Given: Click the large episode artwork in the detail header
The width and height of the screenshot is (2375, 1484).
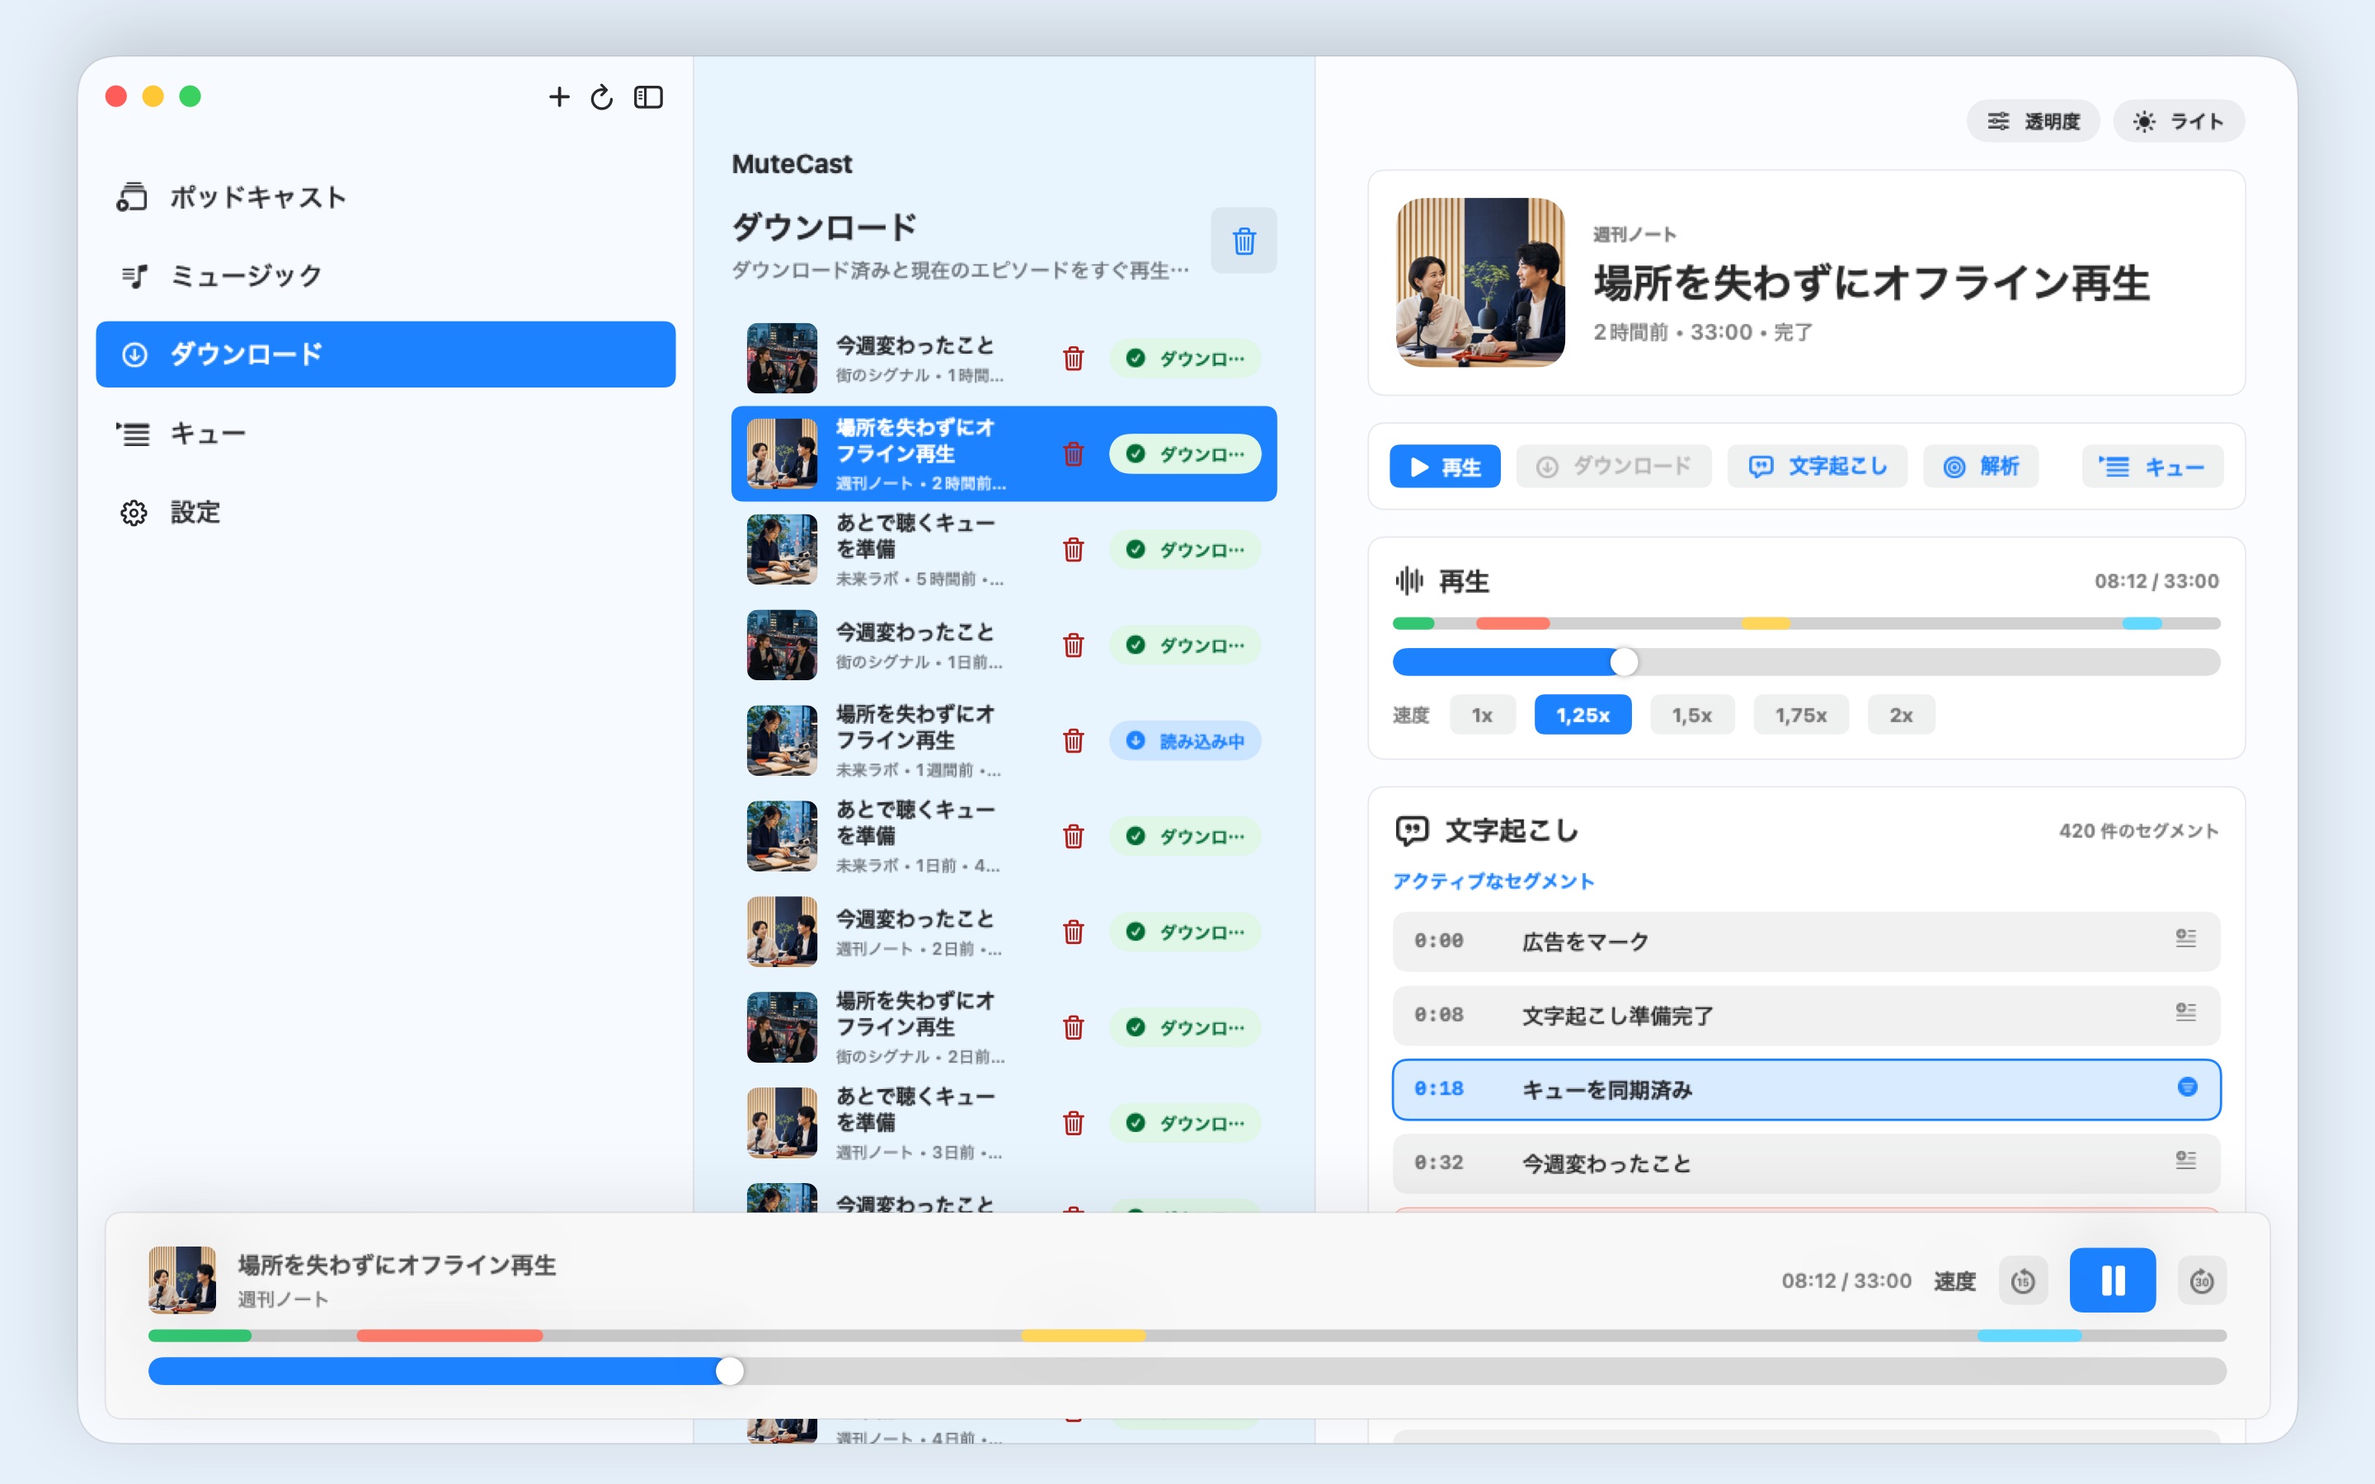Looking at the screenshot, I should 1480,283.
